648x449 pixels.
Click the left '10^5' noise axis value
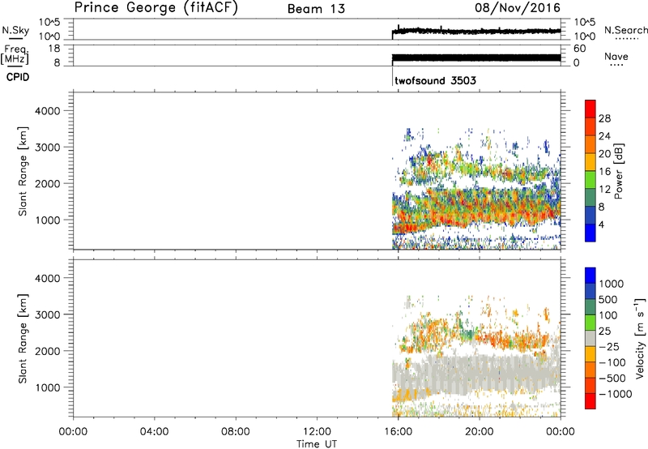click(x=49, y=22)
